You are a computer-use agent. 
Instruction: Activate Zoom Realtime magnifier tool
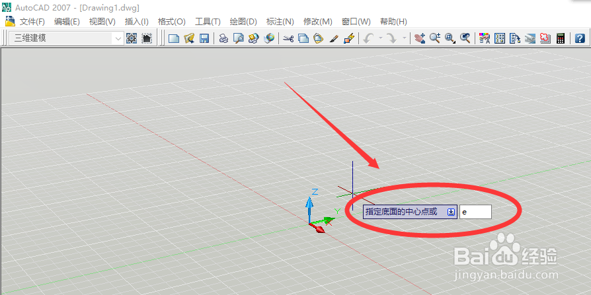(x=435, y=38)
